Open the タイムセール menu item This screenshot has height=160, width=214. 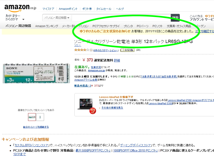[104, 9]
